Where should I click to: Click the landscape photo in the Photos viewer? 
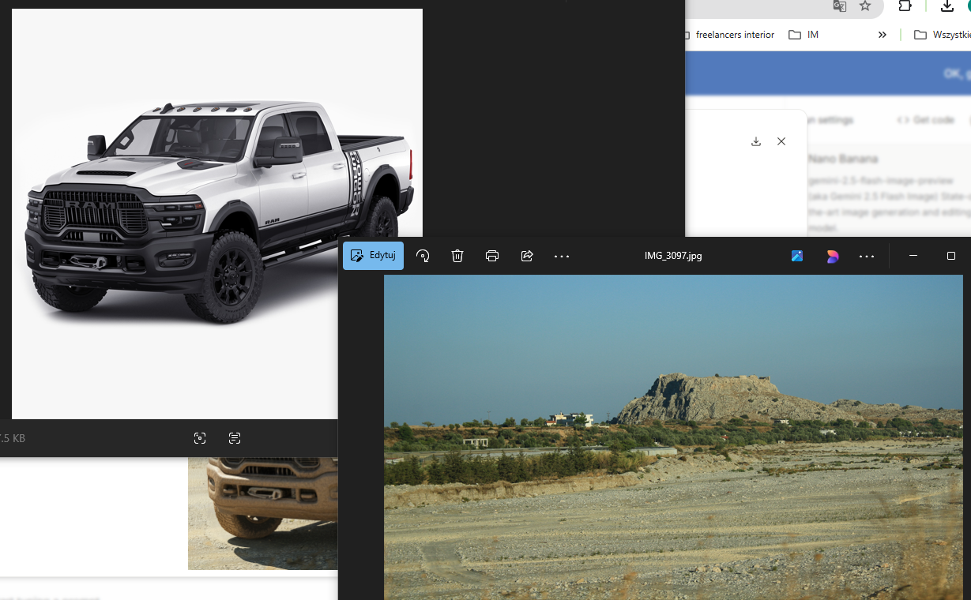pos(673,437)
